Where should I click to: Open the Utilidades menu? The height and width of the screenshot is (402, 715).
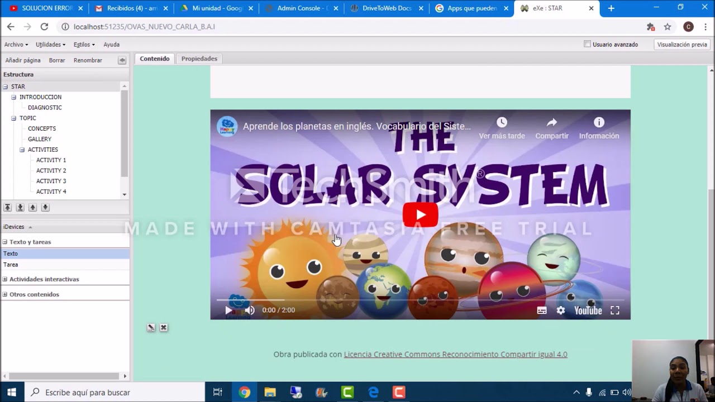50,45
